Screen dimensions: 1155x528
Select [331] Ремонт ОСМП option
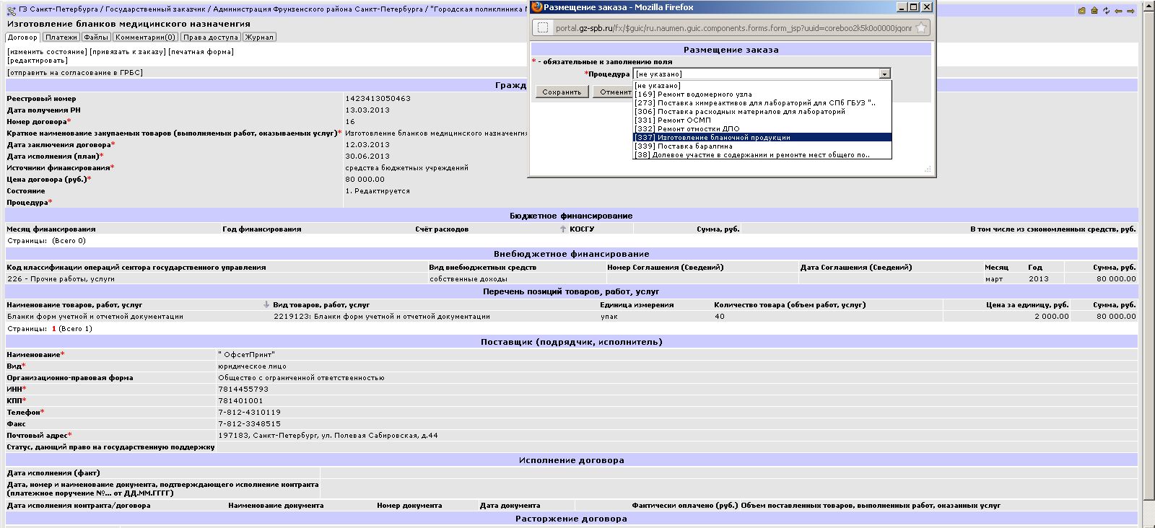tap(762, 120)
